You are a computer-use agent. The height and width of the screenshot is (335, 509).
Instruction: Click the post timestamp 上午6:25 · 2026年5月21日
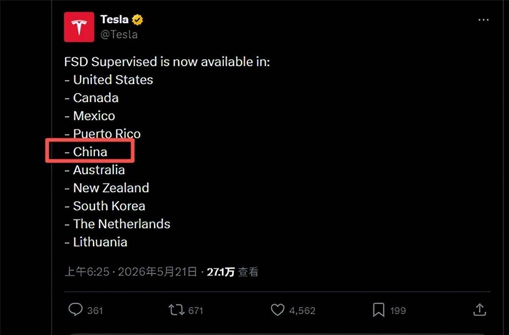pyautogui.click(x=131, y=272)
